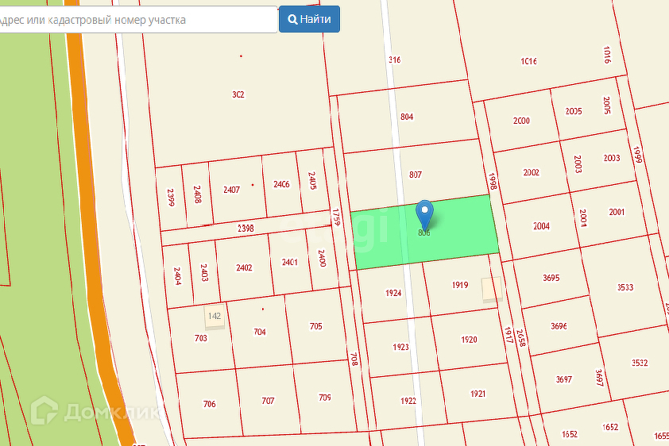Select parcel 1920 on the map
This screenshot has width=669, height=446.
469,340
